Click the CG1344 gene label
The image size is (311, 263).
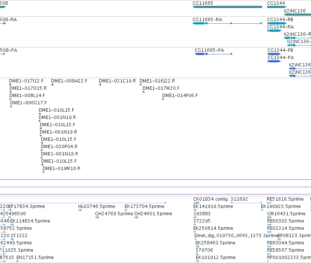(276, 3)
